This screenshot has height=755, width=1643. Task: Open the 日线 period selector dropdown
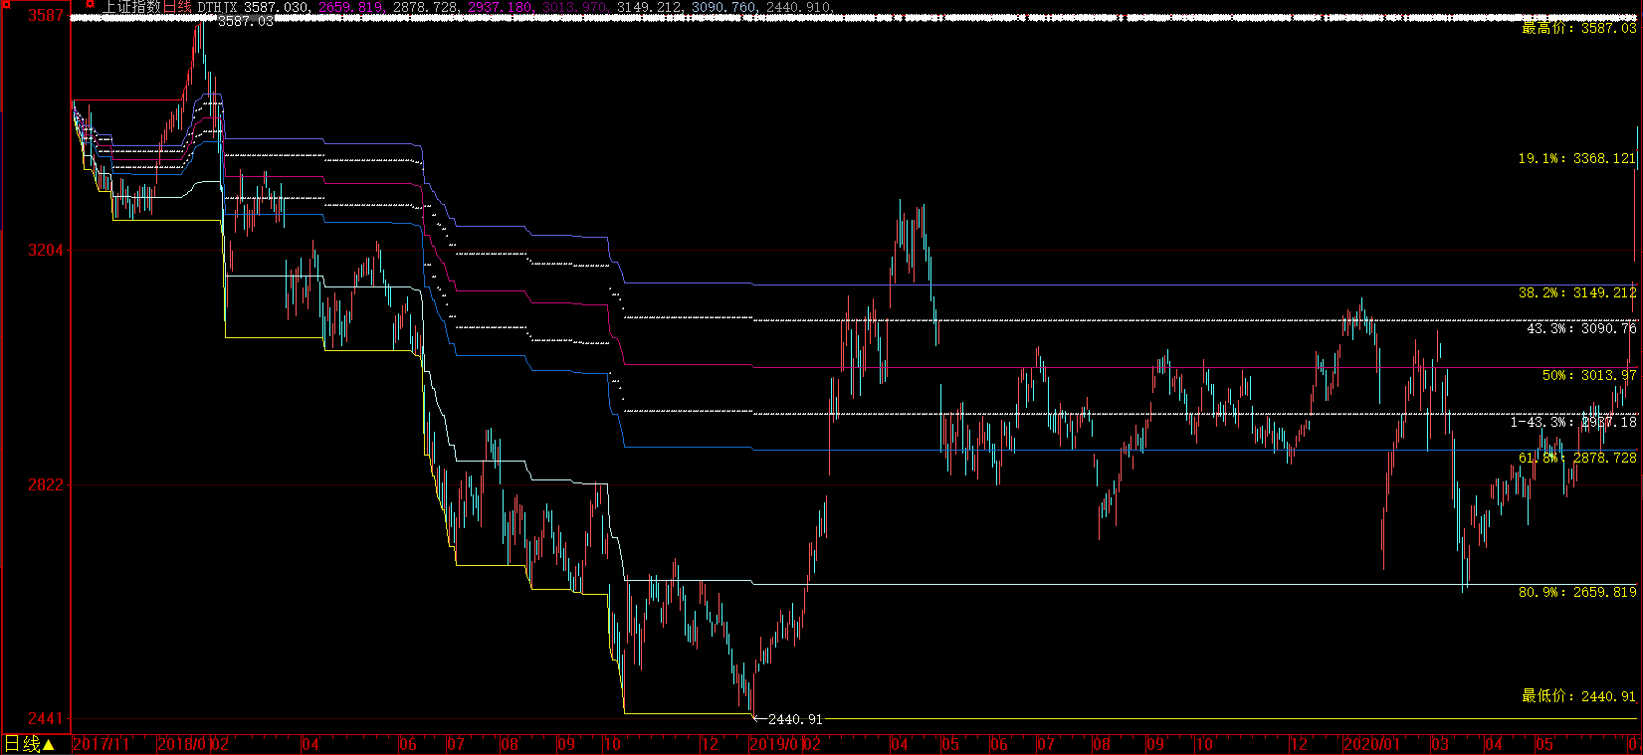coord(30,744)
